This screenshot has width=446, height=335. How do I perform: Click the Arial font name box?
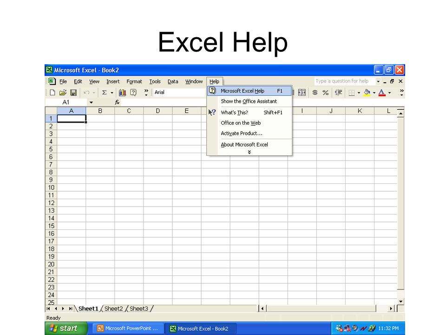tap(179, 92)
